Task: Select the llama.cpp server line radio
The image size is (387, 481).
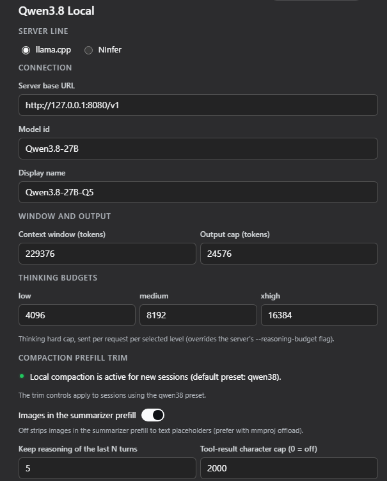Action: pos(26,50)
